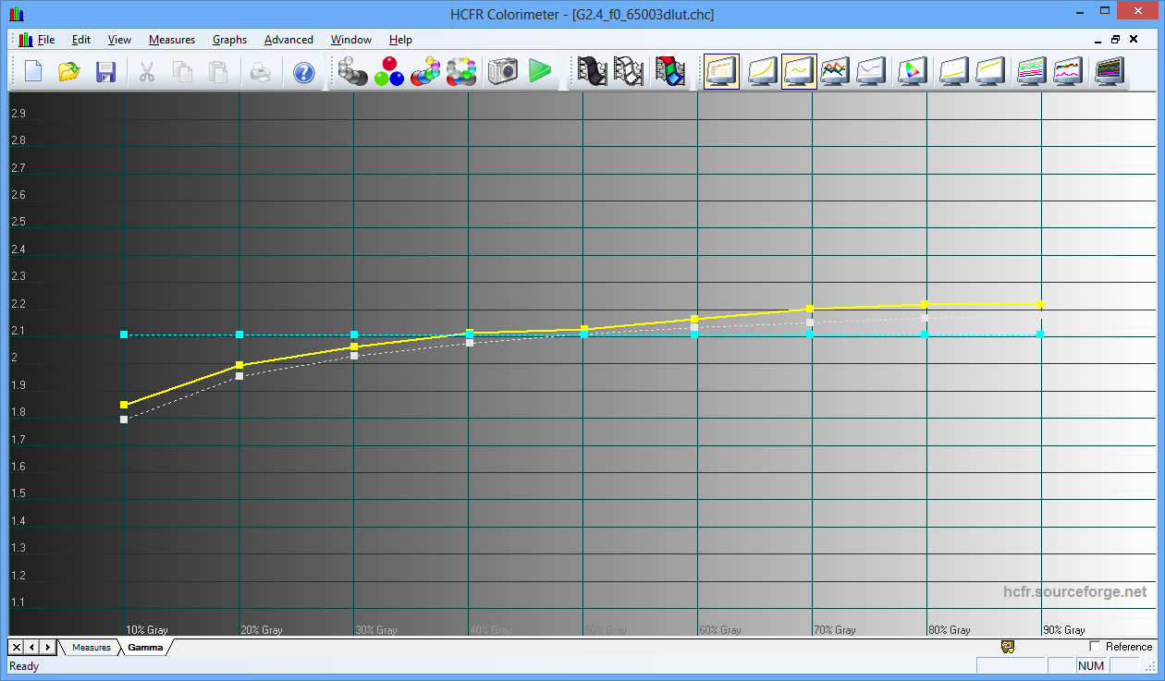Viewport: 1165px width, 681px height.
Task: Click the NUM indicator in the status bar
Action: [x=1091, y=665]
